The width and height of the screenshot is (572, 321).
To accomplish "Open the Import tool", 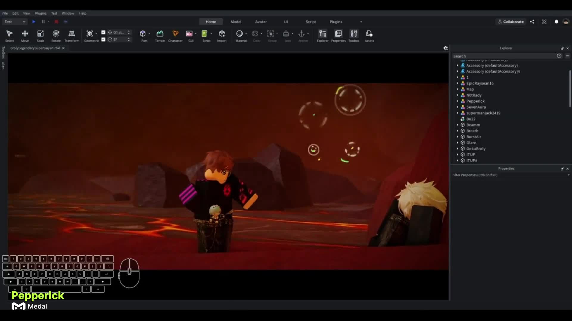I will (222, 36).
